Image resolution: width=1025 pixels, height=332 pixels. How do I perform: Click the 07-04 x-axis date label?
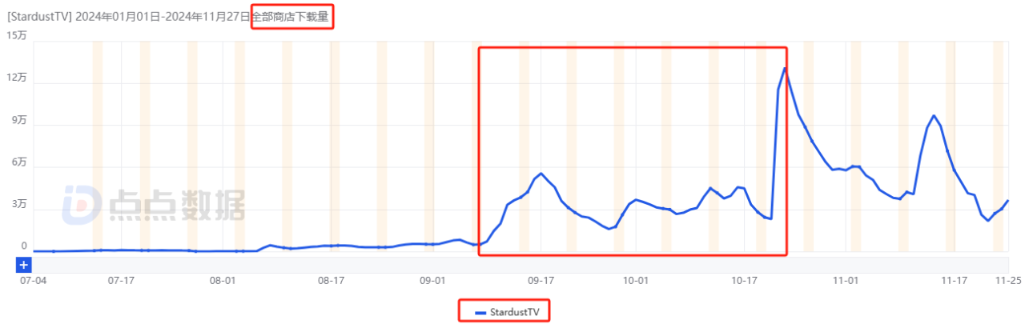click(32, 281)
